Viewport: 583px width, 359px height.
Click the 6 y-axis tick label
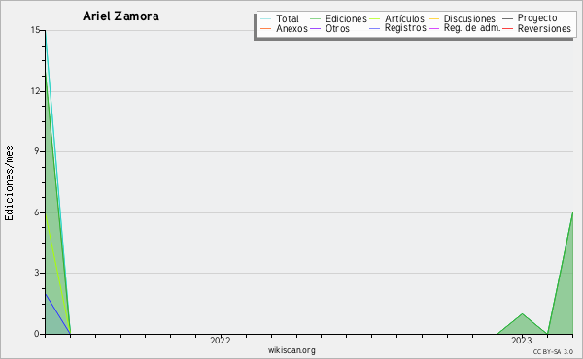pos(37,212)
